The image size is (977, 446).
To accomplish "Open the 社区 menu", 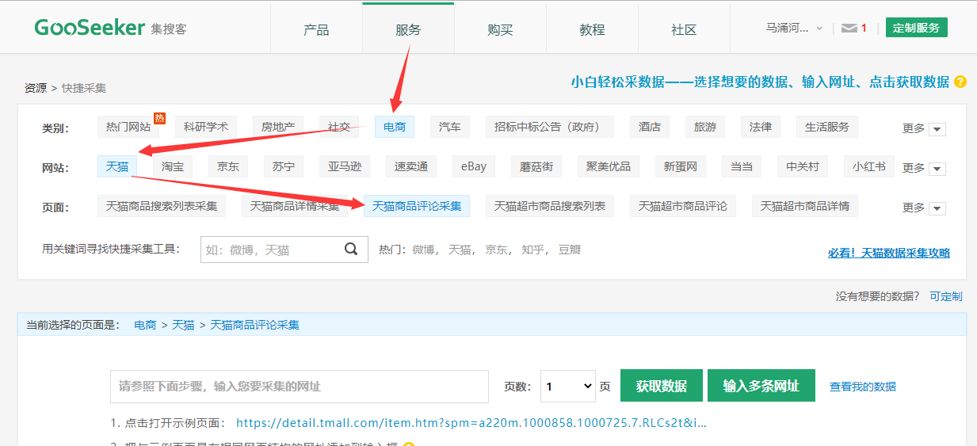I will click(684, 30).
